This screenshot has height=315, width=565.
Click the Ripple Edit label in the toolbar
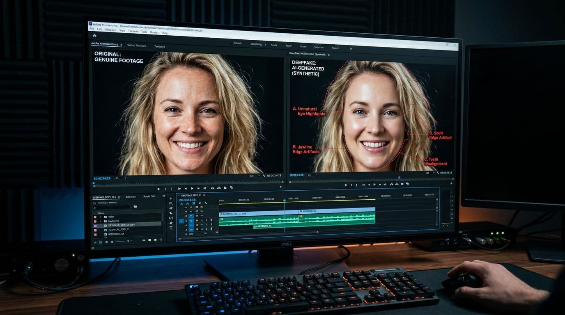click(149, 196)
